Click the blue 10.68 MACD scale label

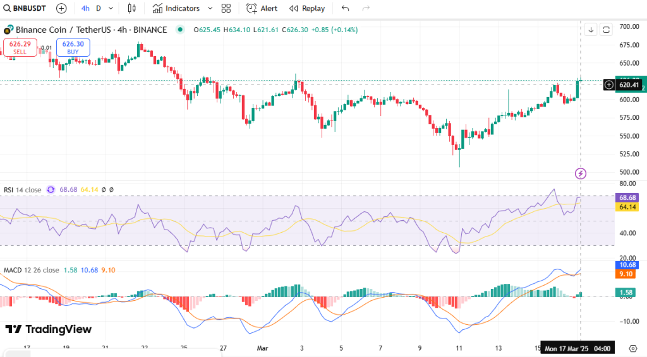[627, 265]
